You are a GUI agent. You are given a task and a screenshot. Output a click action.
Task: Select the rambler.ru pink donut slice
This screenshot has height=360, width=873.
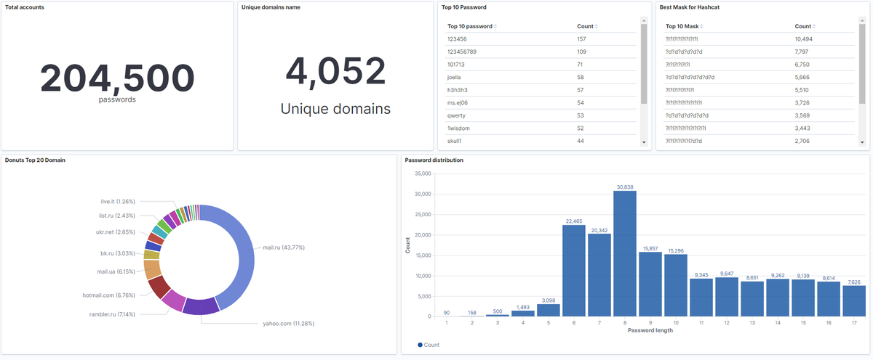pos(173,298)
